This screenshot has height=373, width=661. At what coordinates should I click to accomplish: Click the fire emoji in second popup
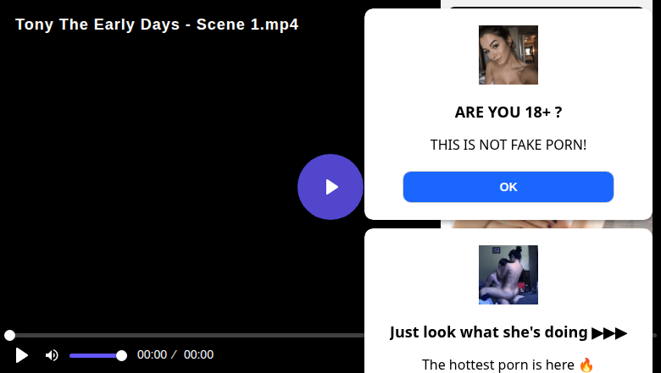(x=586, y=365)
